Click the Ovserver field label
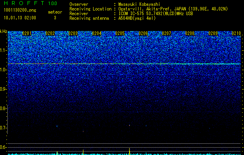The height and width of the screenshot is (155, 244). [79, 4]
